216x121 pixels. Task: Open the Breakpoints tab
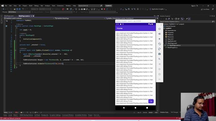45,115
